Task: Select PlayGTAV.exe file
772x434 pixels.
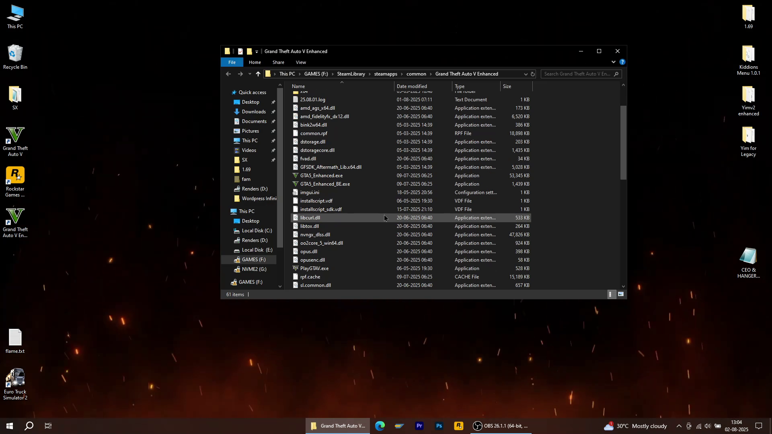Action: pos(411,268)
